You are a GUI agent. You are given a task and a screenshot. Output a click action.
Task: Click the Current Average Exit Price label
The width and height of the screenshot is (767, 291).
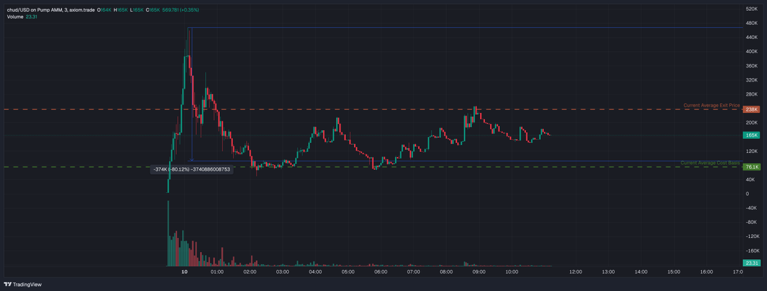(711, 105)
